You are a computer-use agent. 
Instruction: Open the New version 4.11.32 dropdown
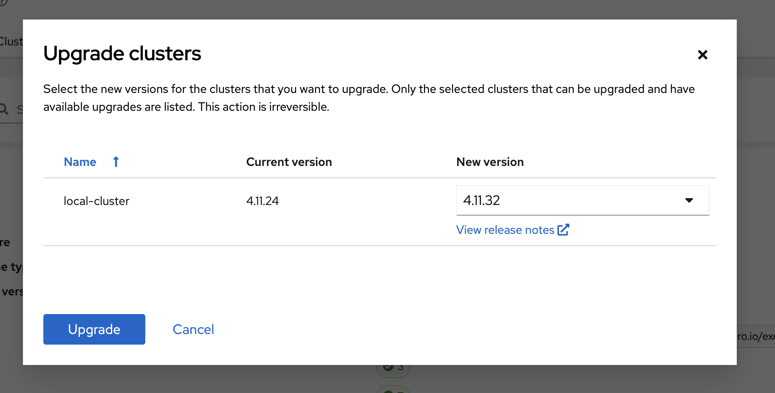pos(582,200)
